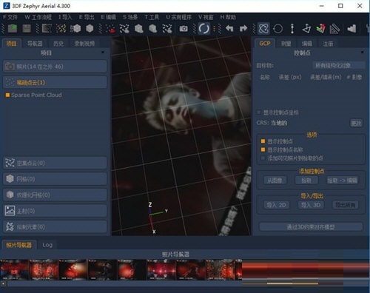Expand the 密集点云(0) section
Viewport: 370px width, 293px height.
click(x=55, y=163)
